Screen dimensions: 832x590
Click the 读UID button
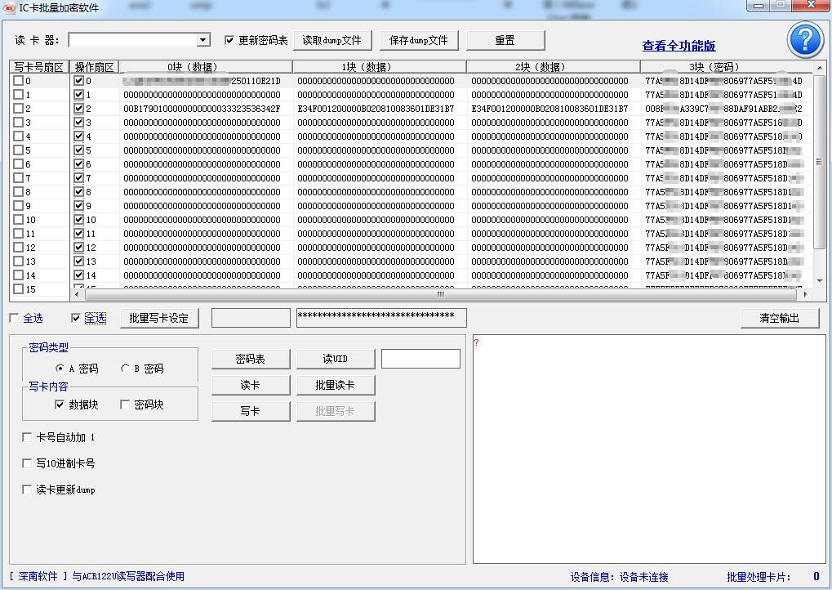[335, 359]
